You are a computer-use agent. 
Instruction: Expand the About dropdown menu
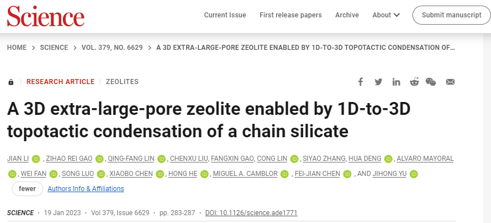click(386, 15)
